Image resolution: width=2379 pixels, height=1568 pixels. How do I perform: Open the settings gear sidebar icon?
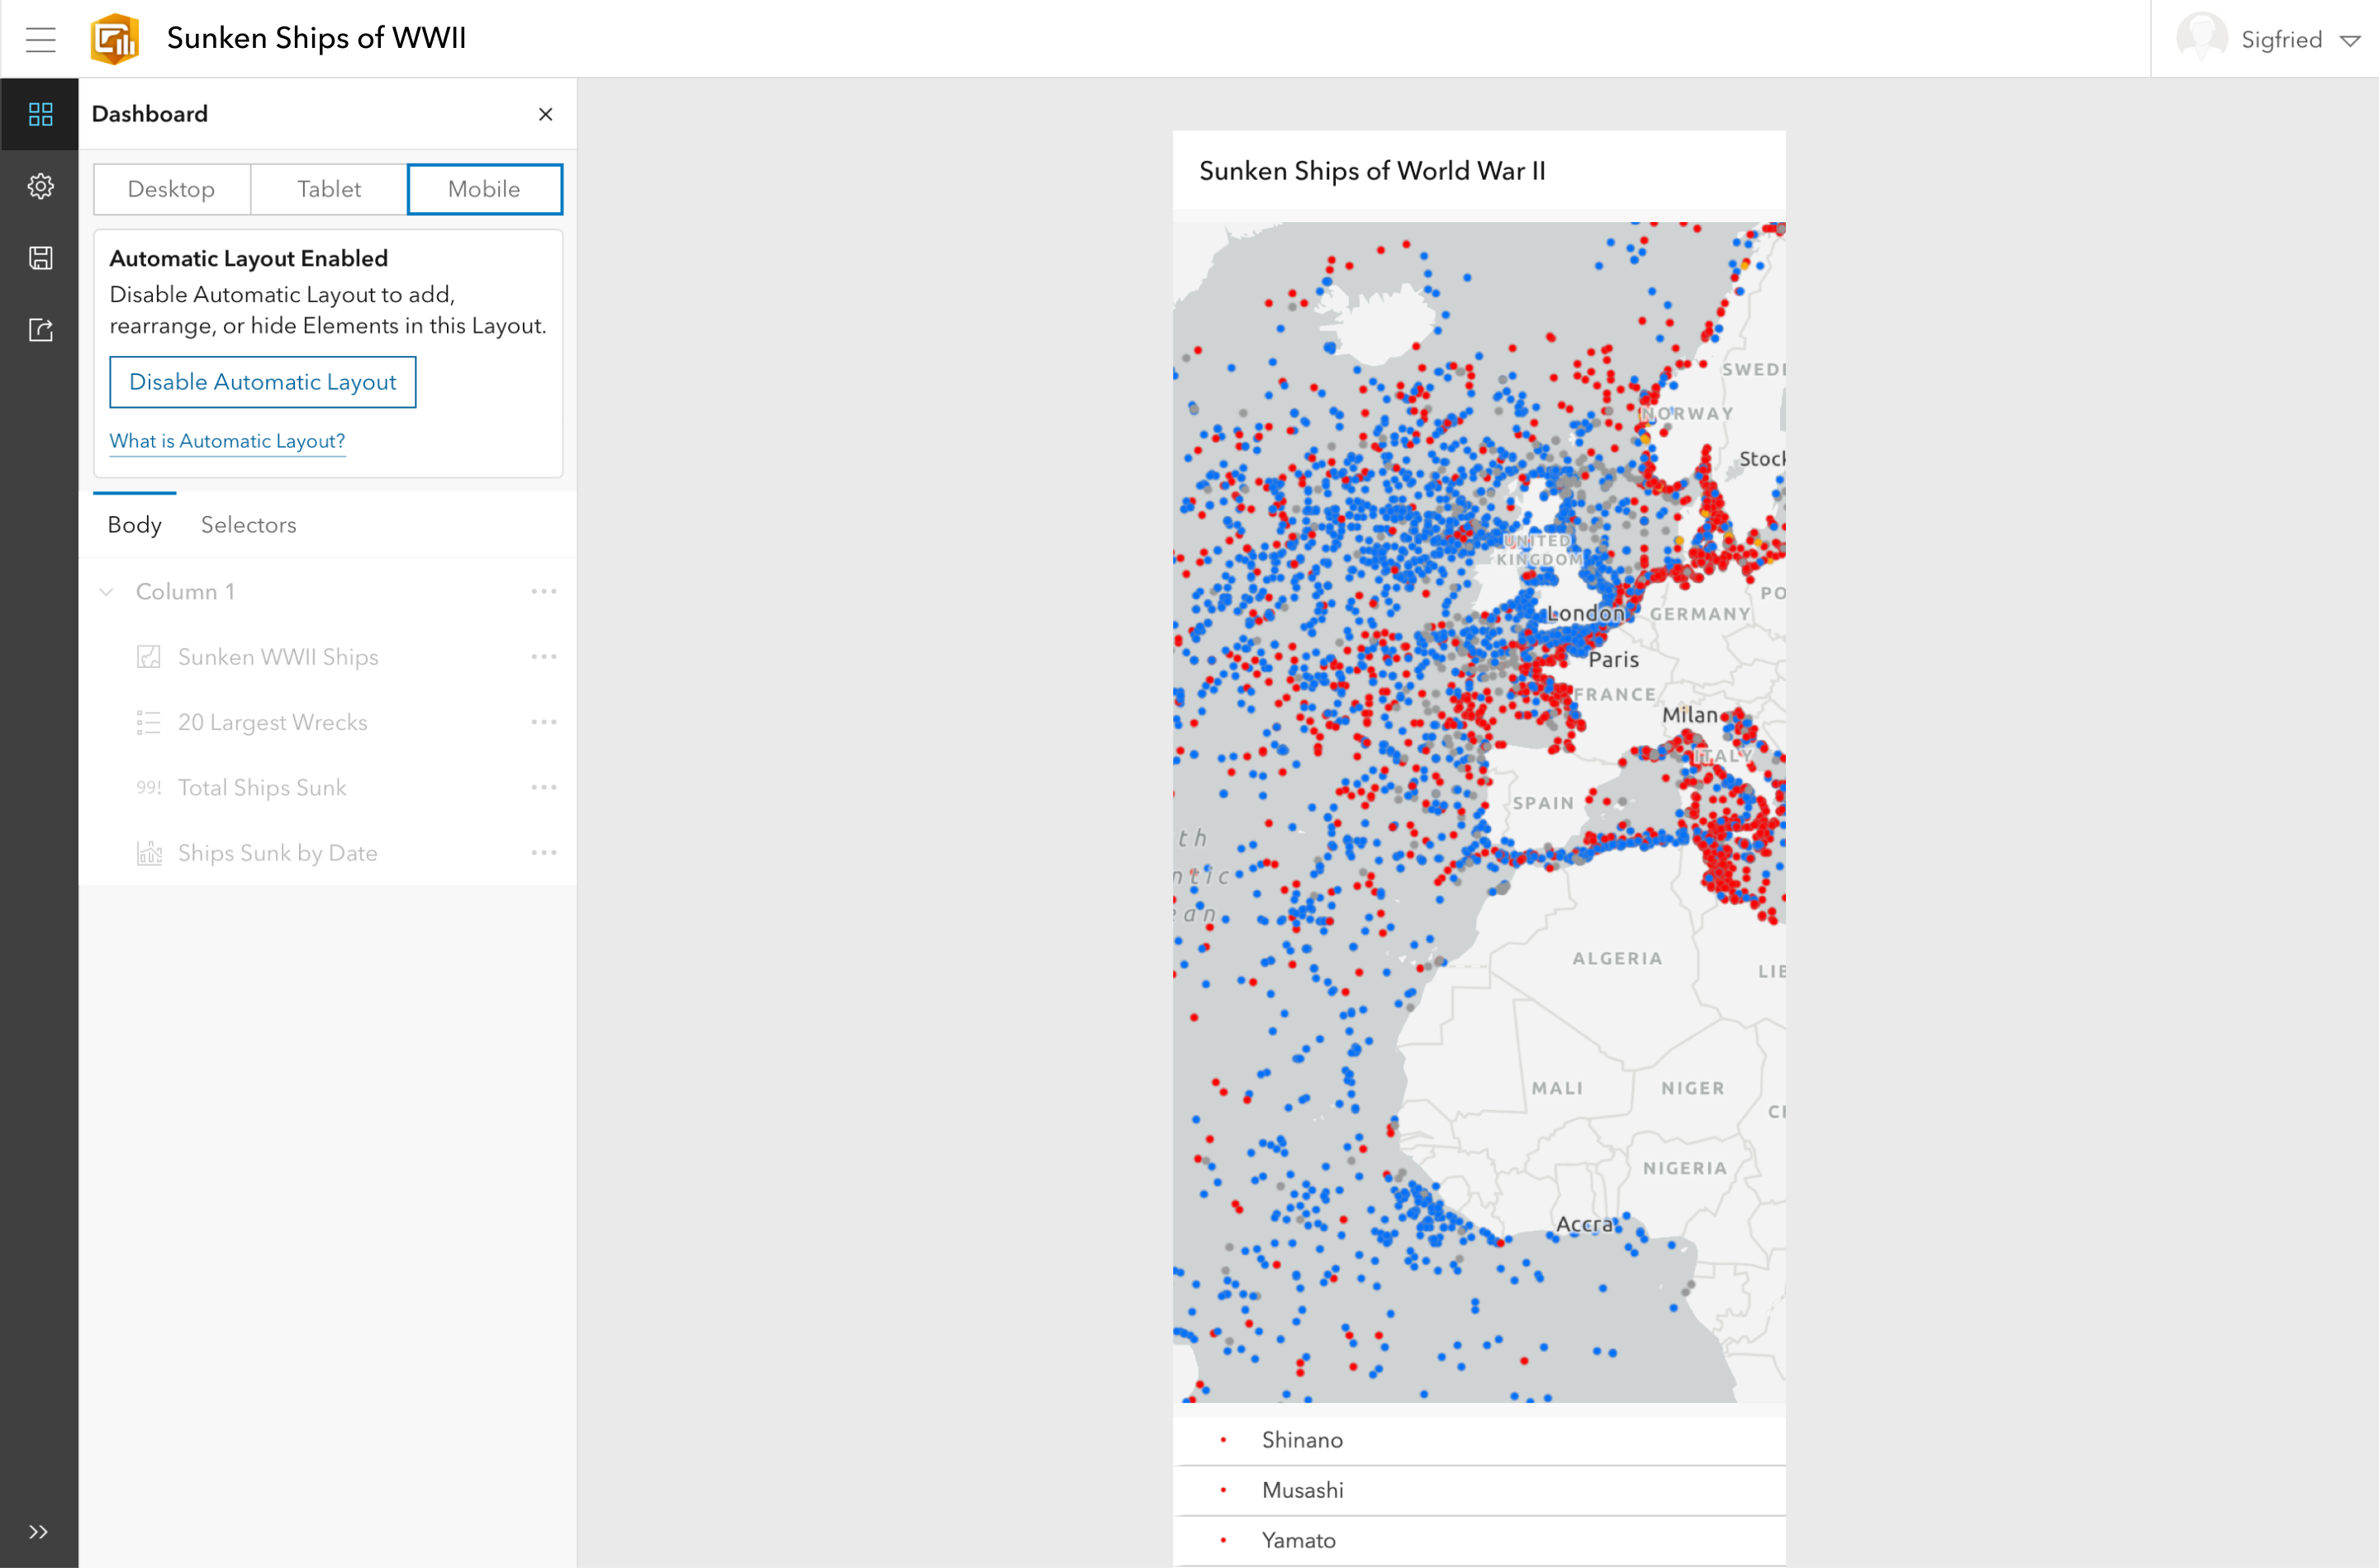click(40, 186)
